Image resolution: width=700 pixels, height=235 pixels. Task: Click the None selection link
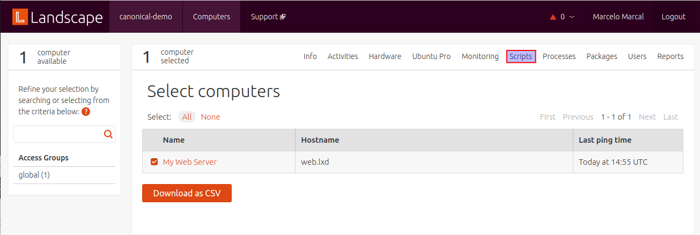(x=210, y=117)
